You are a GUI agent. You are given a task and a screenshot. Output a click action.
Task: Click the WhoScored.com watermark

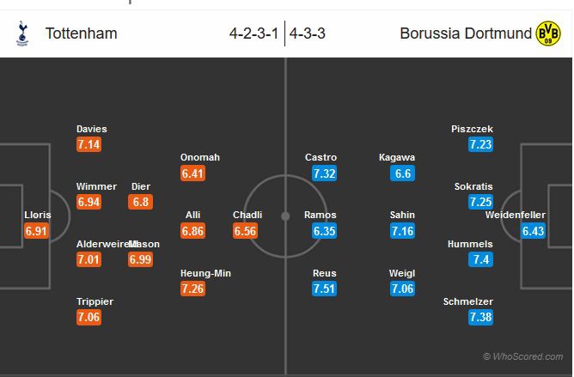(x=522, y=356)
